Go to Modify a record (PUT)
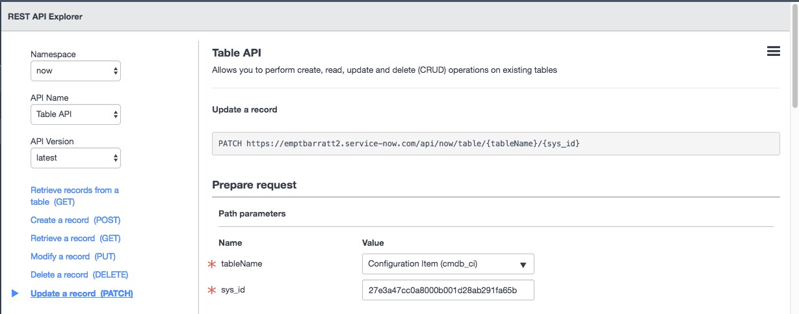This screenshot has height=314, width=799. (x=73, y=257)
